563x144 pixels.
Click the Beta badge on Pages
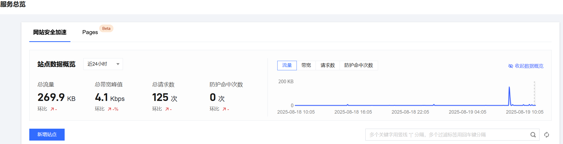(106, 29)
